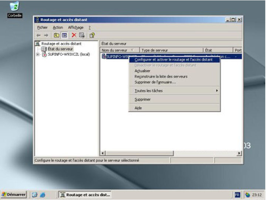The width and height of the screenshot is (266, 200).
Task: Expand the SUPINFO-W93XC2L (local) tree node
Action: pyautogui.click(x=38, y=54)
